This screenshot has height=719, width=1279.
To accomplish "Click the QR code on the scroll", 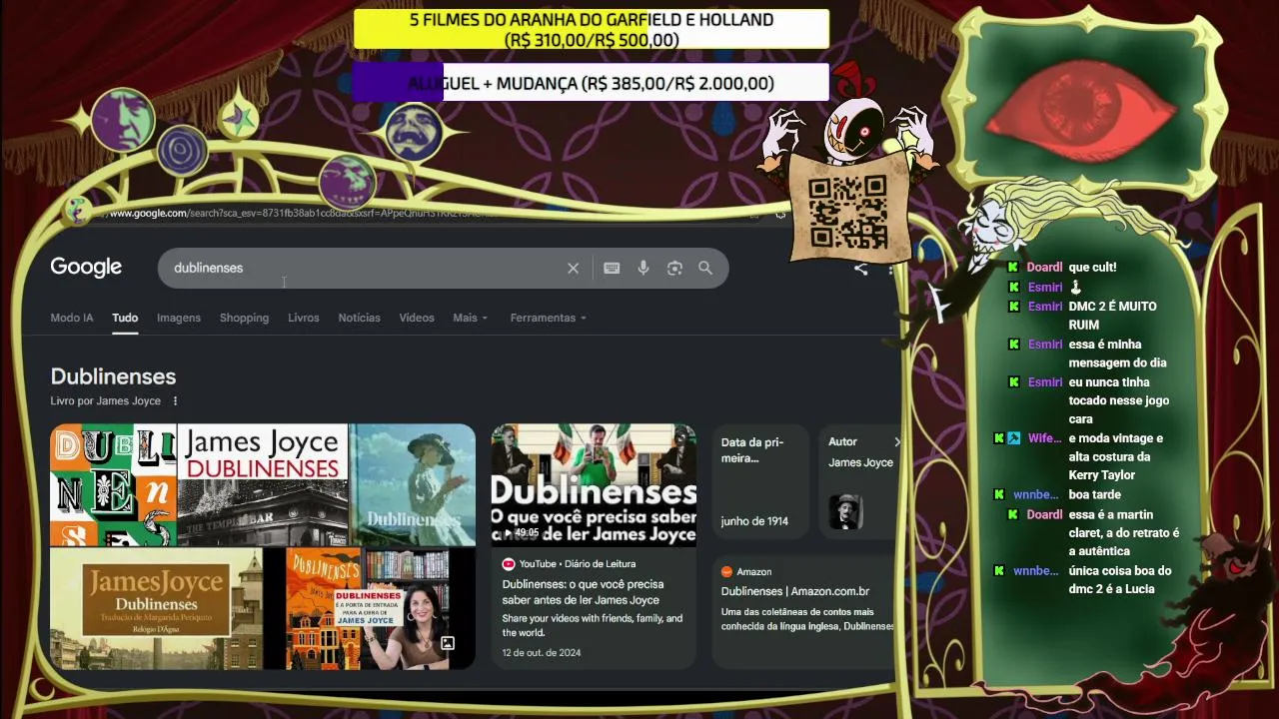I will click(x=847, y=211).
